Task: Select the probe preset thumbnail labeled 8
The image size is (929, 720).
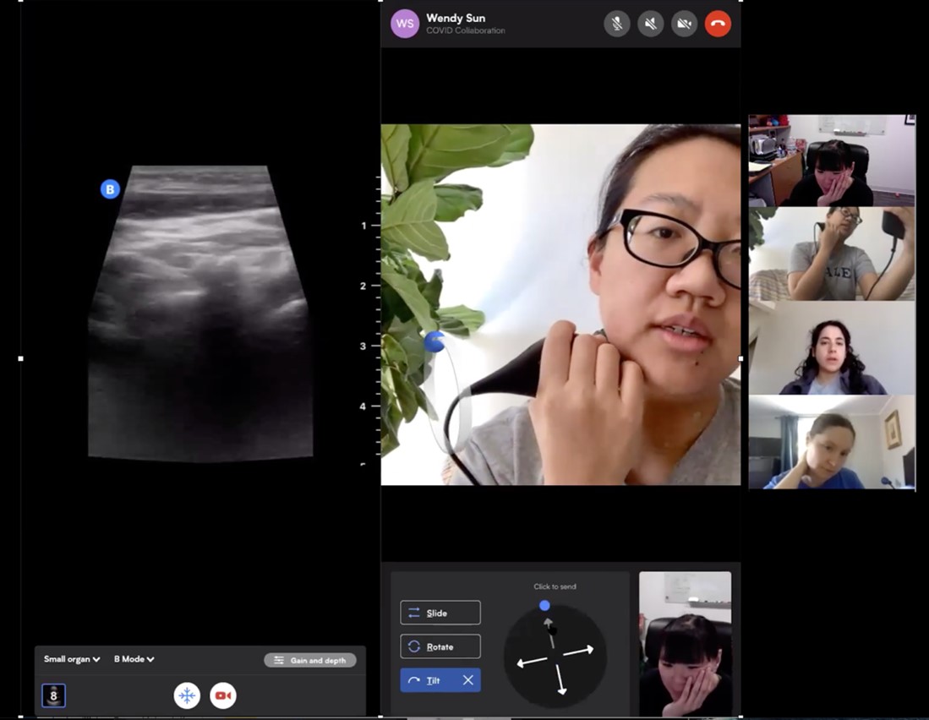Action: click(54, 695)
